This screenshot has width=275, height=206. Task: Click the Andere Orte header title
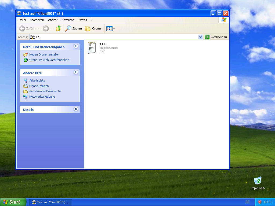coord(32,73)
